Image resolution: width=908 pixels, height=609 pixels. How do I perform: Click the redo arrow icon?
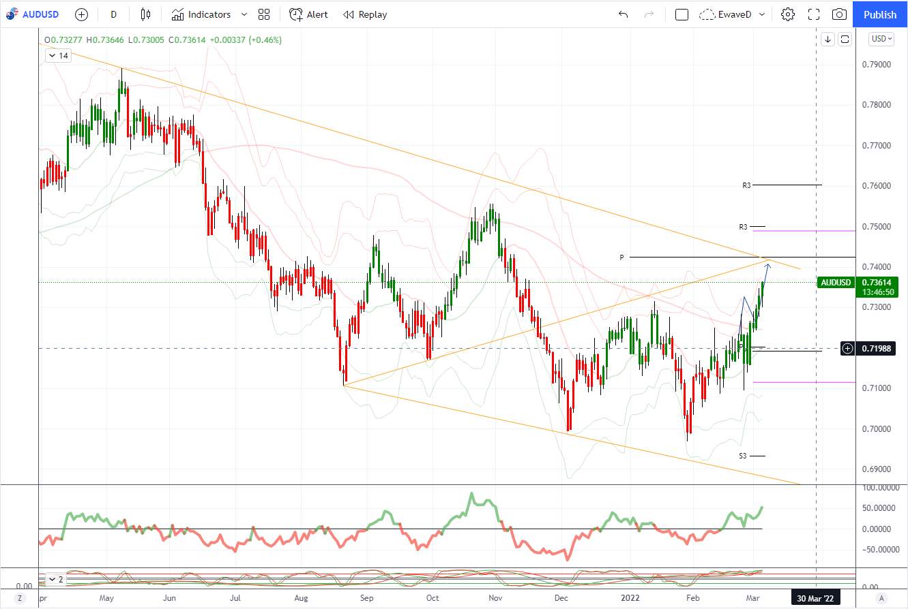click(649, 14)
